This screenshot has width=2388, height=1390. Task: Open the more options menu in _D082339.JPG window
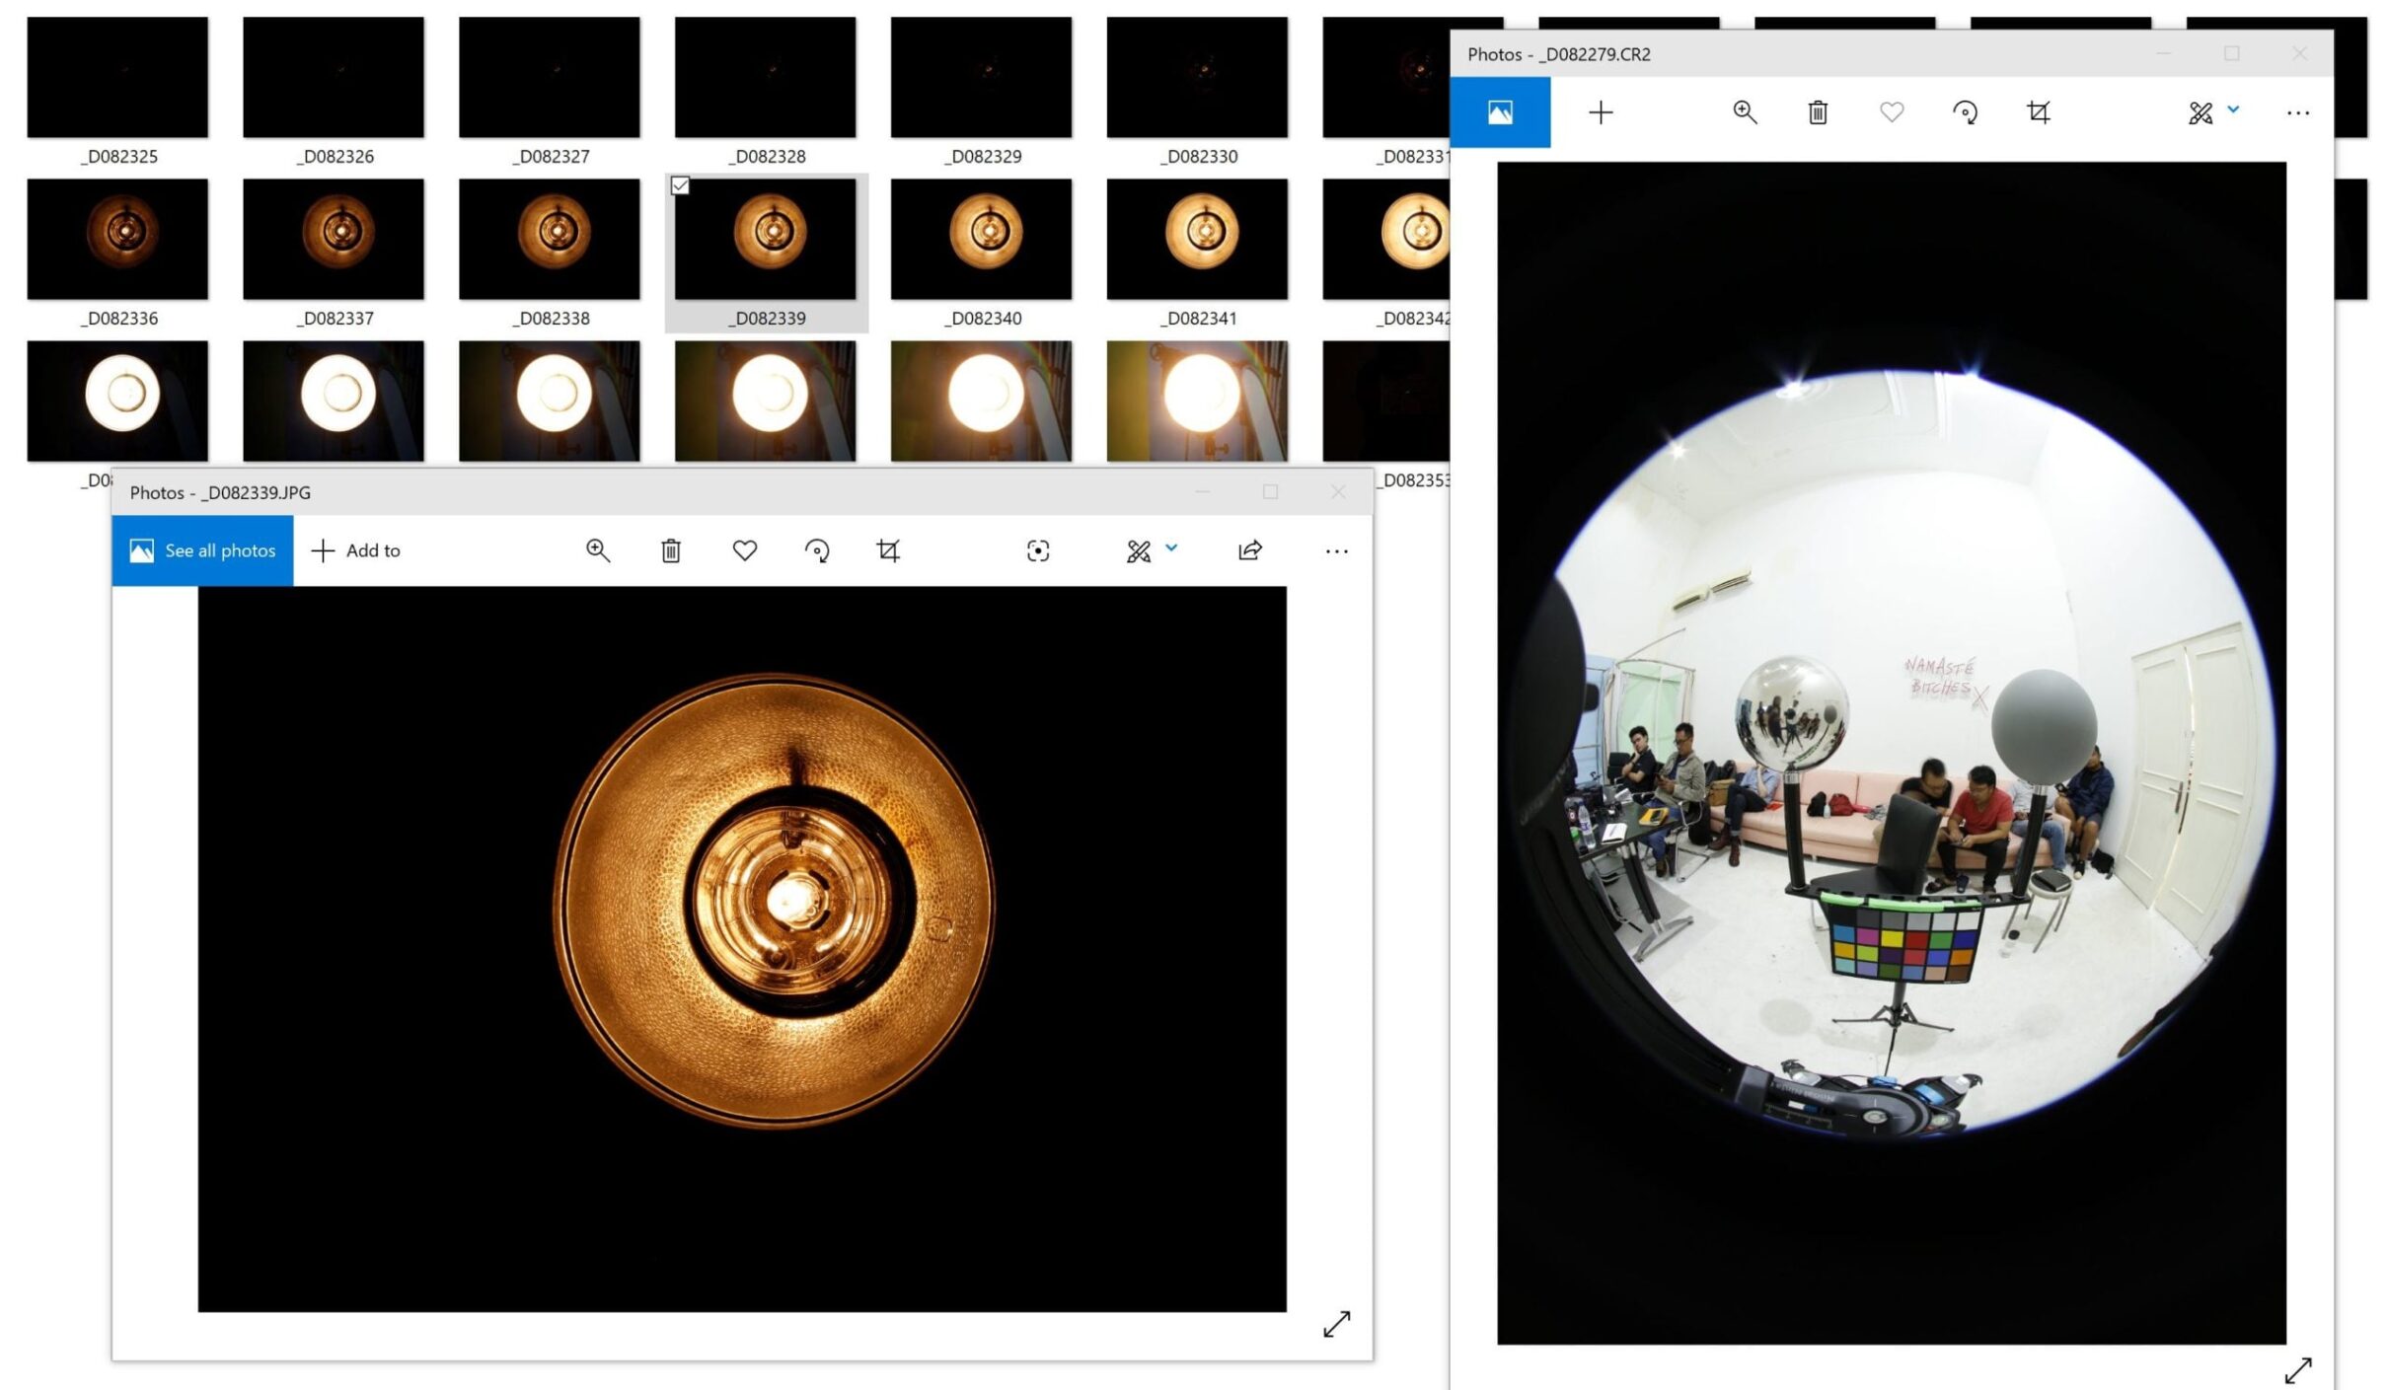[x=1337, y=551]
